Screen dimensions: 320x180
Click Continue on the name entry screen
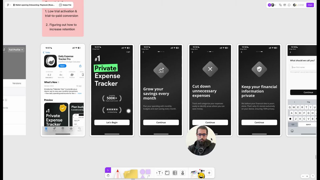(x=303, y=92)
